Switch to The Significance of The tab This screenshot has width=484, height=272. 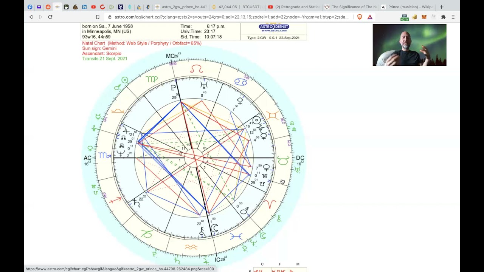351,7
